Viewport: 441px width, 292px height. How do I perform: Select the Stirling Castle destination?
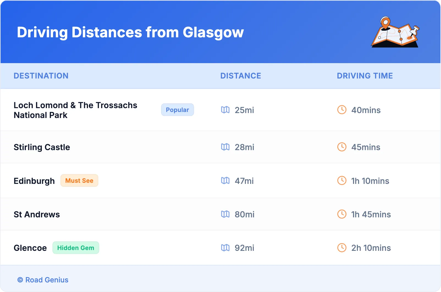click(x=42, y=147)
